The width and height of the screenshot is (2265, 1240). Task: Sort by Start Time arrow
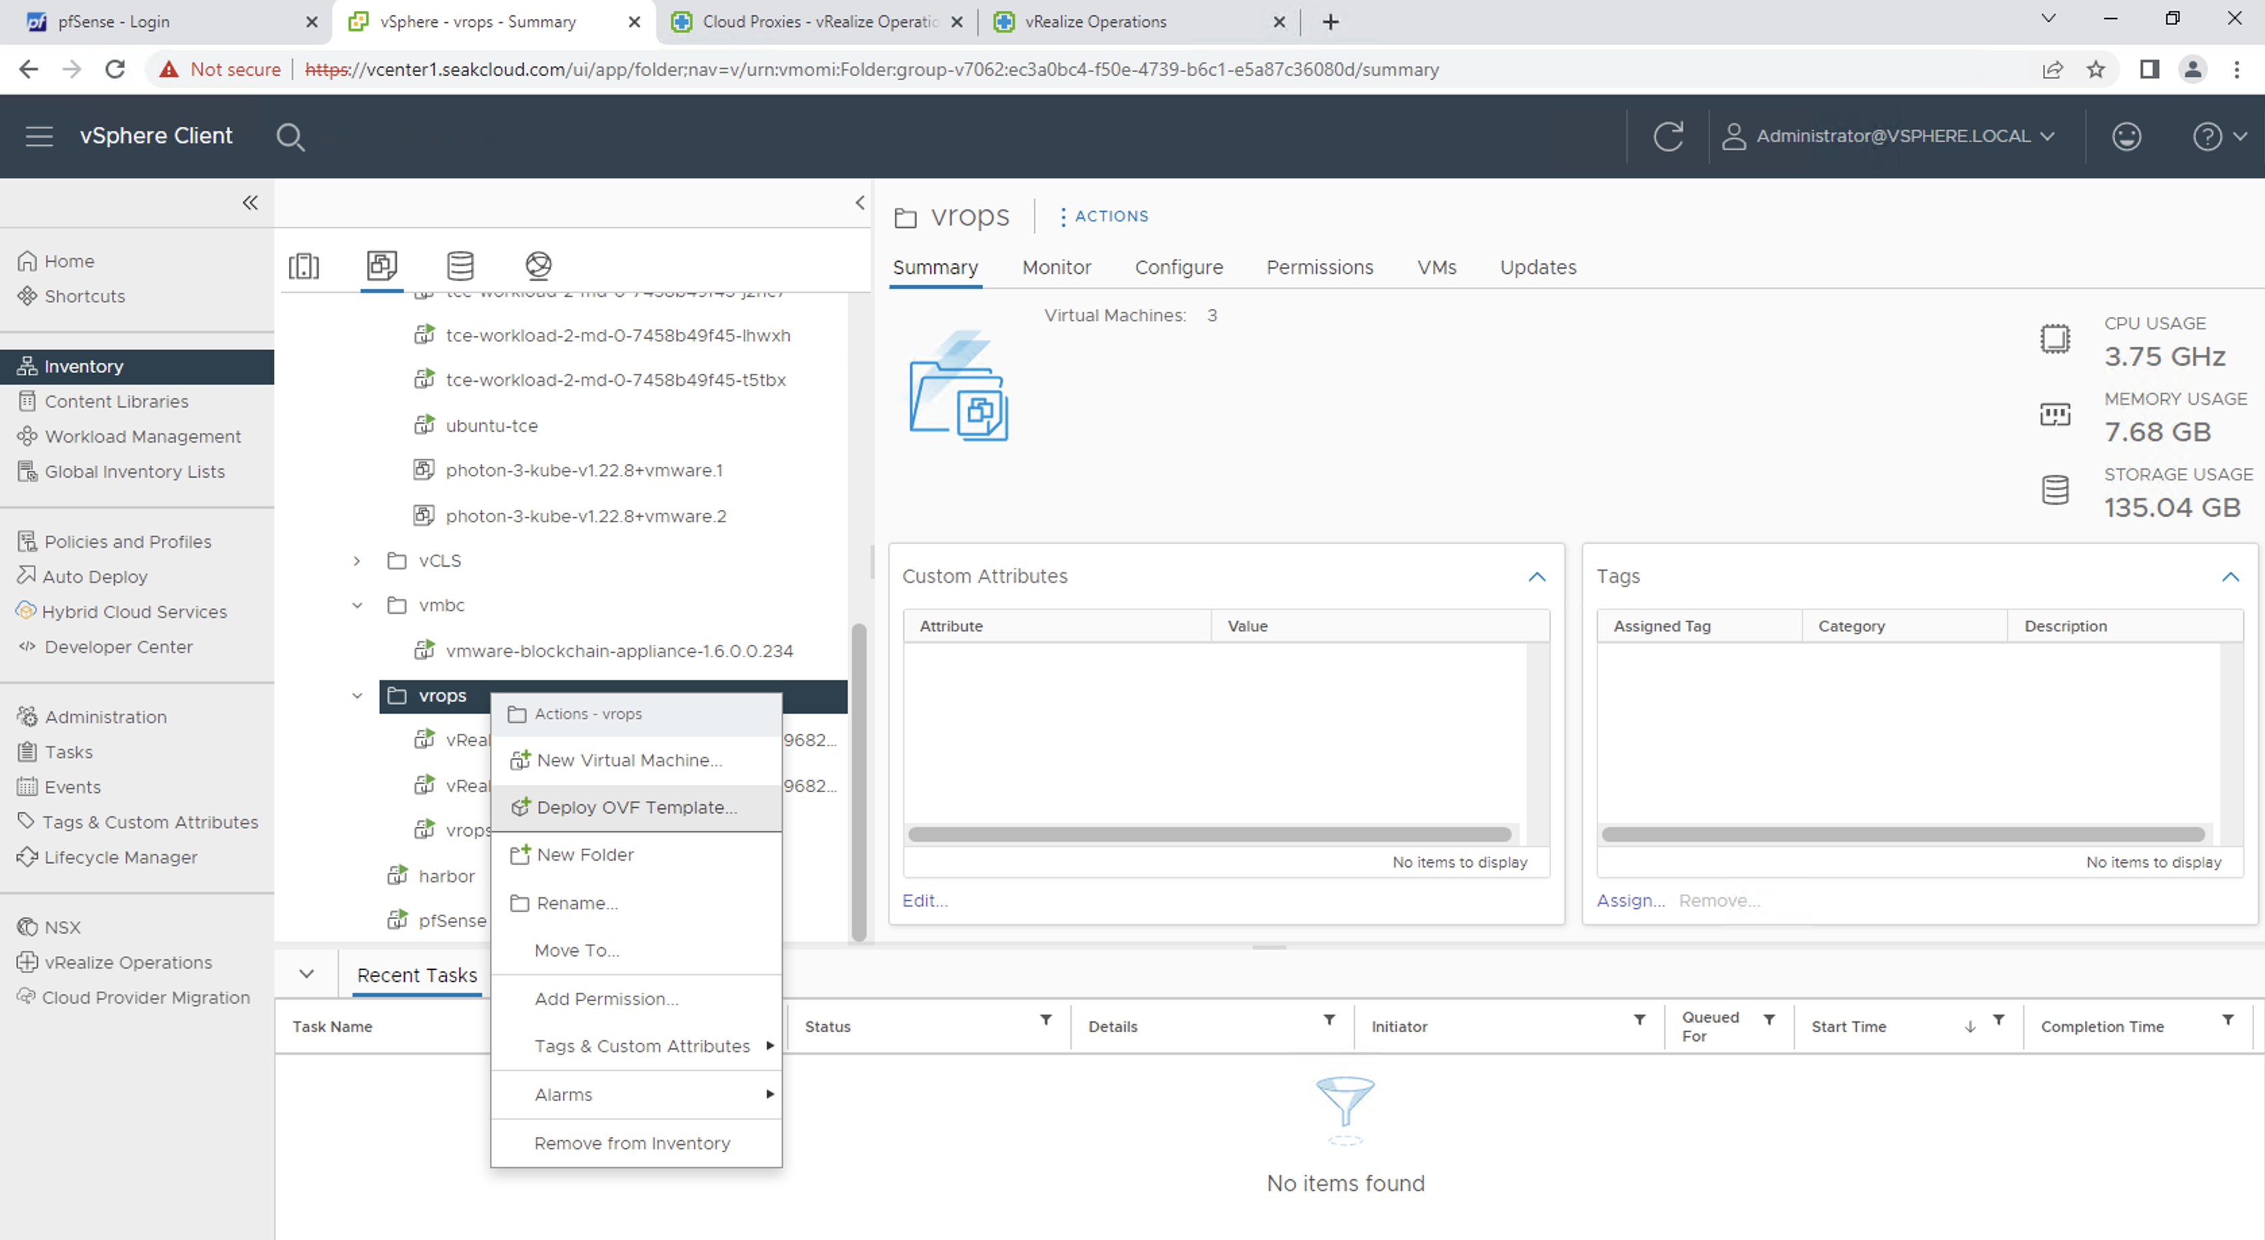(x=1969, y=1025)
